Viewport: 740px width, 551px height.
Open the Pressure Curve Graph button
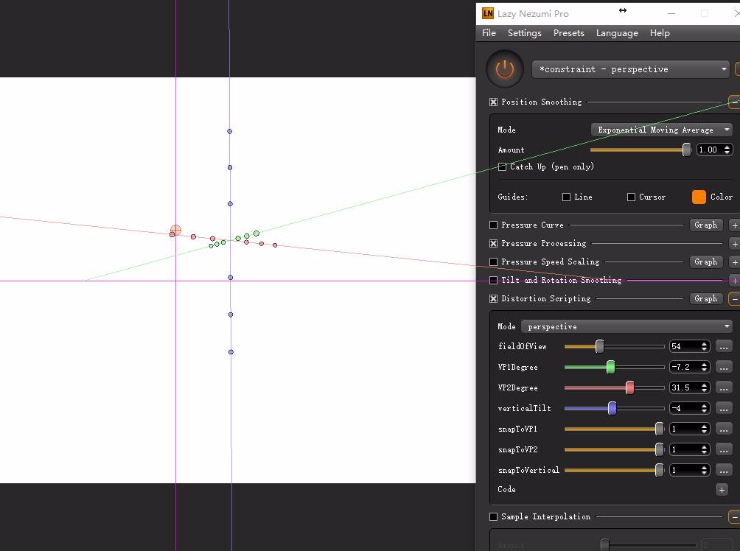tap(705, 225)
